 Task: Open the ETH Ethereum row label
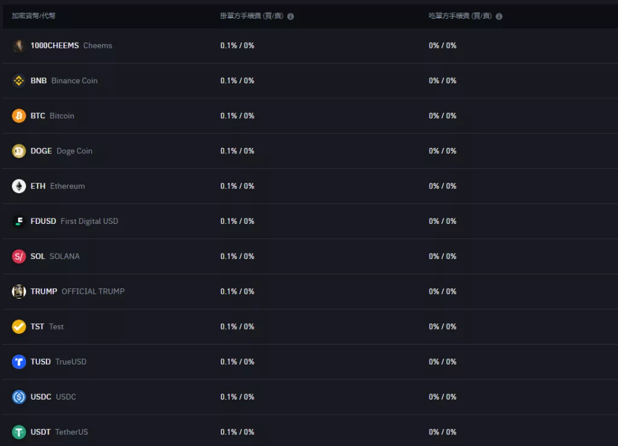pyautogui.click(x=58, y=186)
